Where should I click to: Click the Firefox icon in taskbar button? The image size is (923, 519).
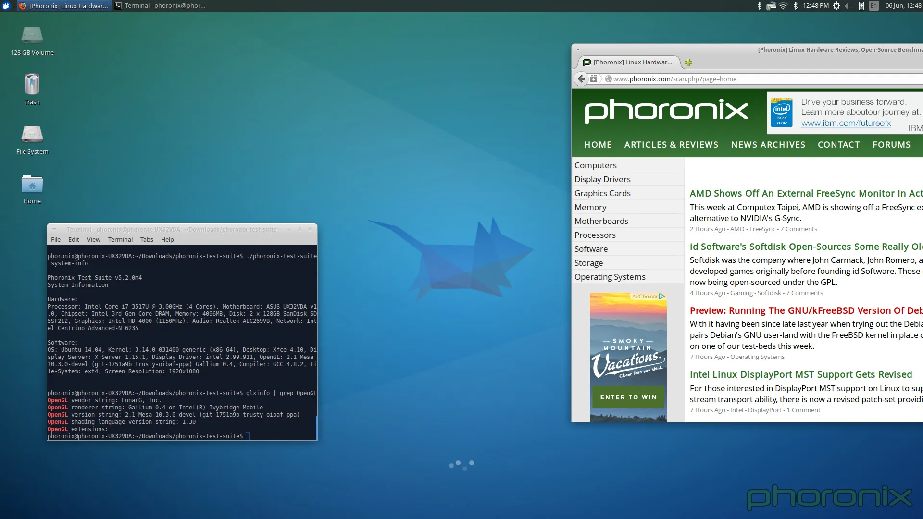point(23,6)
